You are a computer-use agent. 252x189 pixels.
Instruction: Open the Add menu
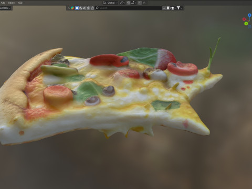[3, 3]
